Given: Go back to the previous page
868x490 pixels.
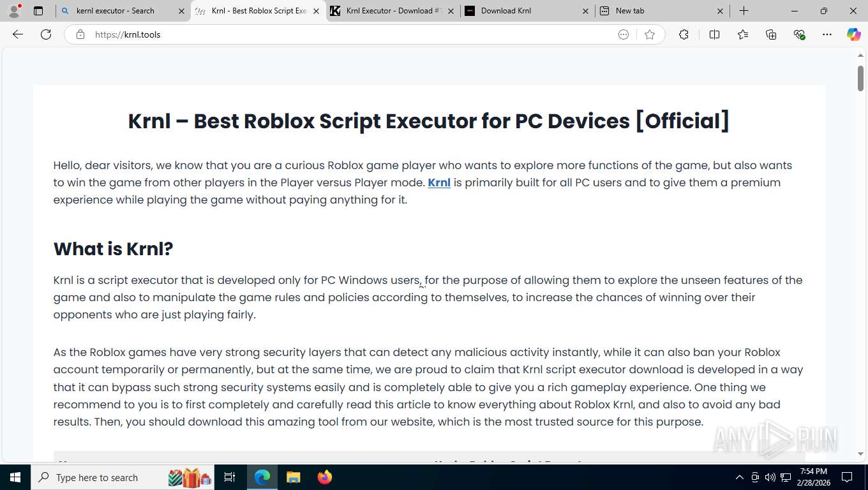Looking at the screenshot, I should tap(18, 34).
